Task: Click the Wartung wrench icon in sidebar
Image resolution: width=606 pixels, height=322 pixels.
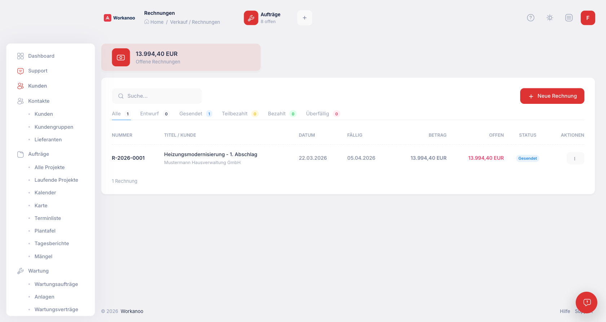Action: point(21,271)
